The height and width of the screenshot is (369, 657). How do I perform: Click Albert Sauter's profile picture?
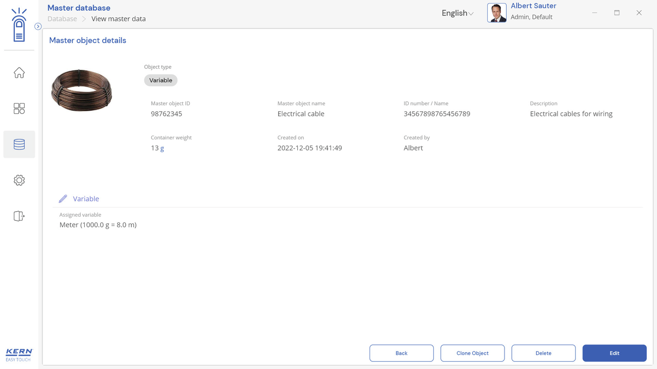pyautogui.click(x=496, y=13)
